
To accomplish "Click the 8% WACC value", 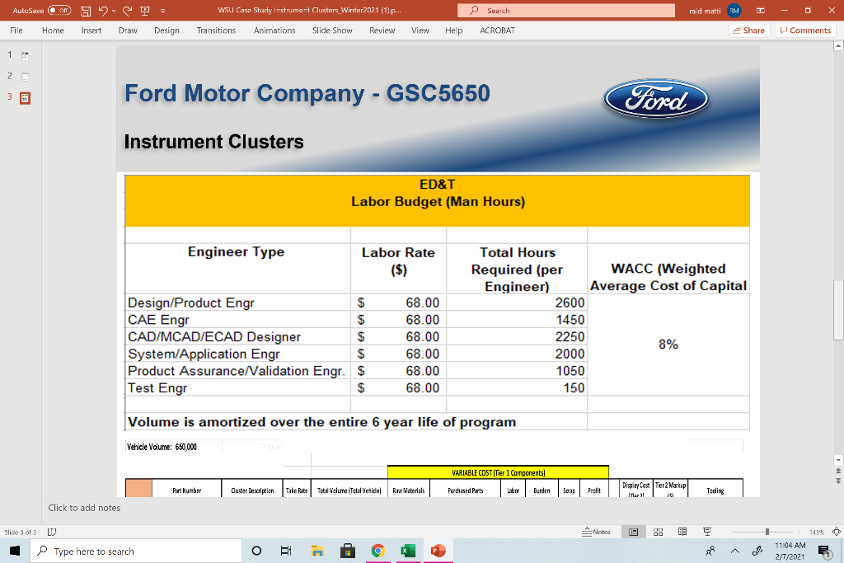I will point(668,345).
